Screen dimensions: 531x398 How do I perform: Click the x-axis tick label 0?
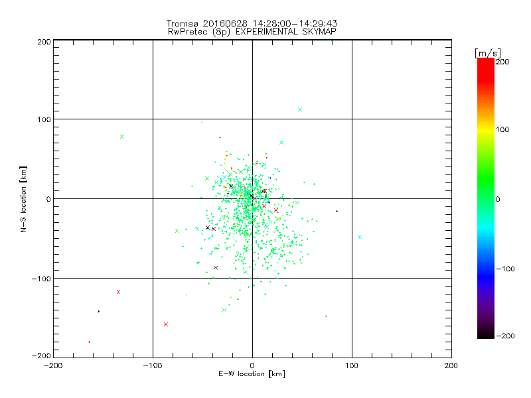point(252,366)
